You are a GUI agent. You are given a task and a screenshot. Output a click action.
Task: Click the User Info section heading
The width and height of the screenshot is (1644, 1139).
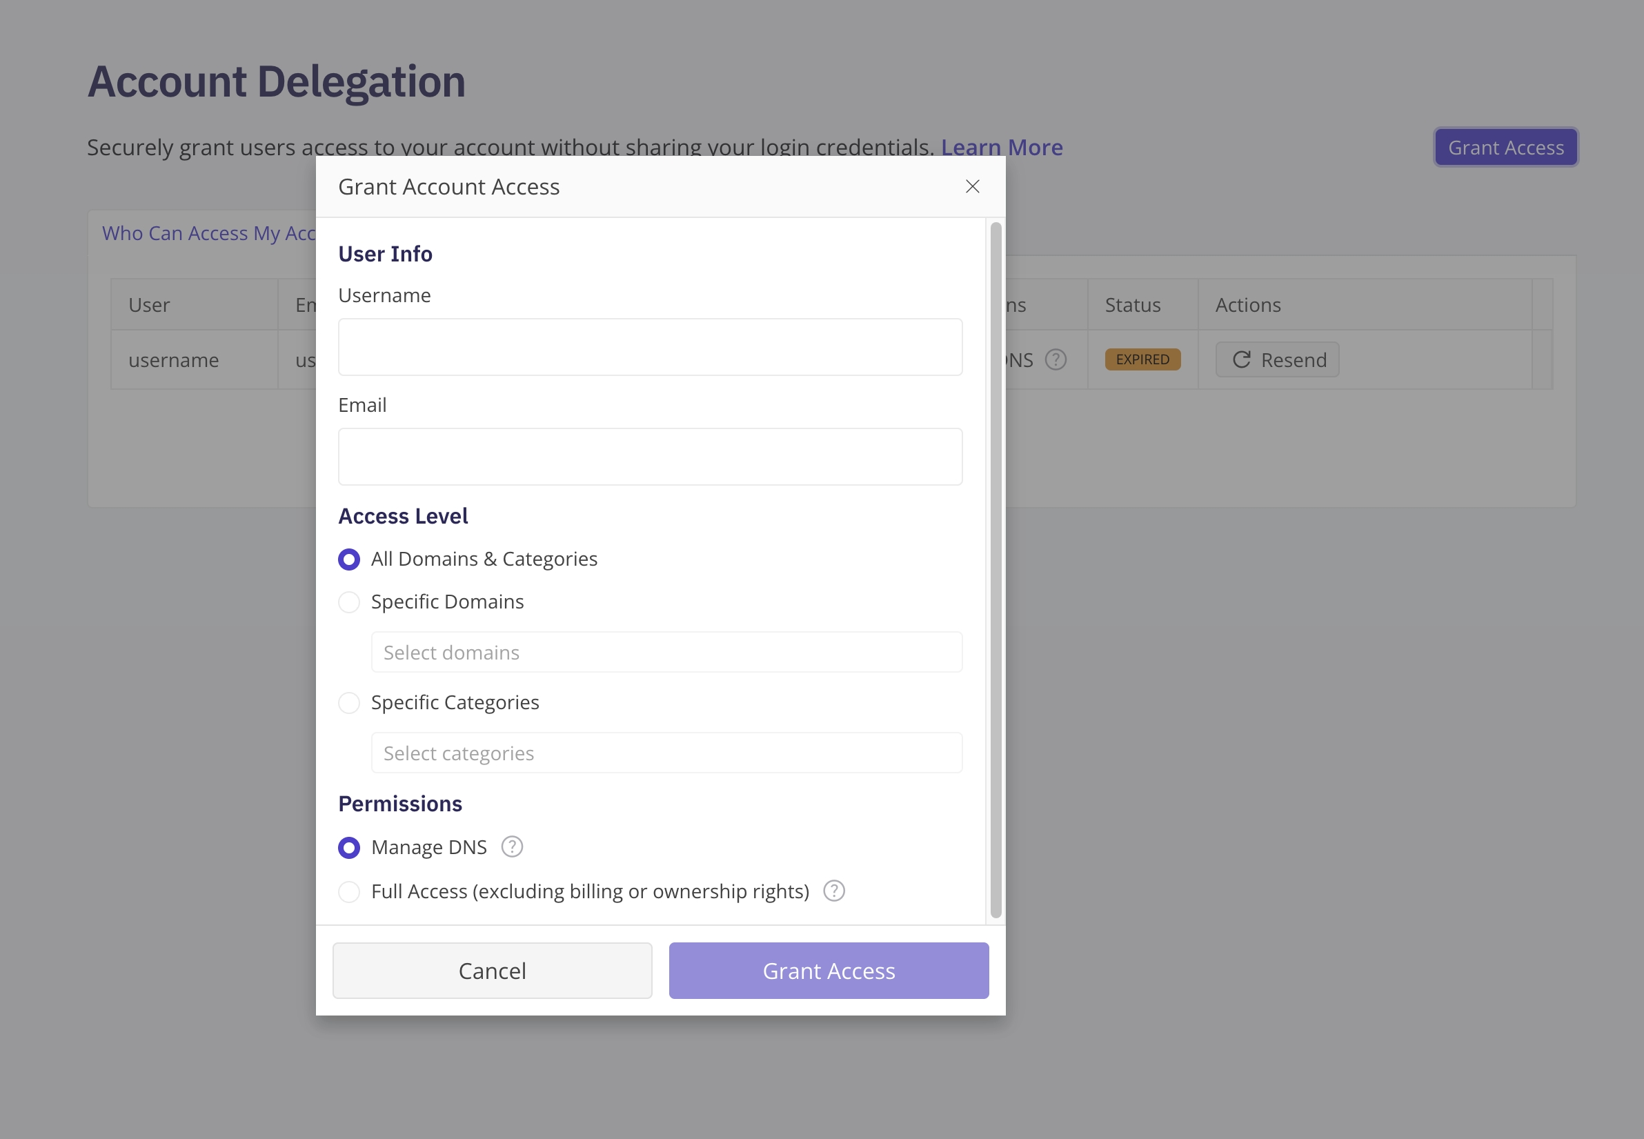tap(386, 254)
